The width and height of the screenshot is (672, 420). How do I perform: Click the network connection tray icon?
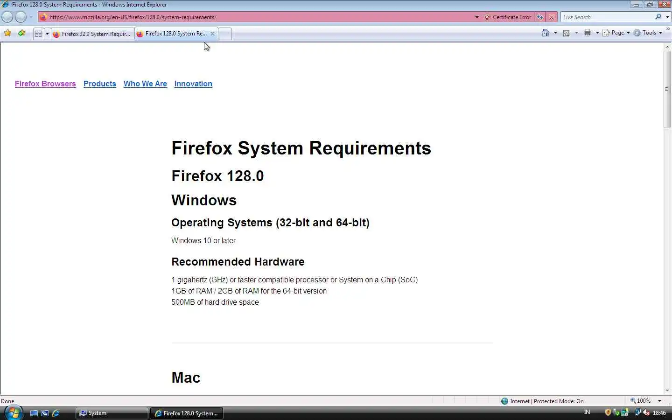coord(637,413)
